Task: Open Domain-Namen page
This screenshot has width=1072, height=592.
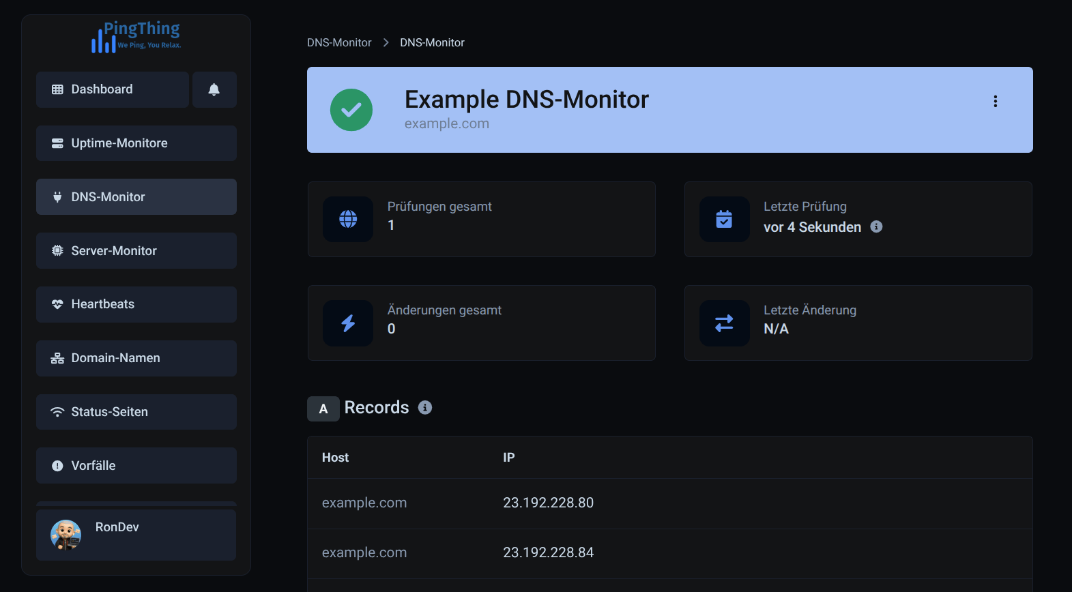Action: [136, 358]
